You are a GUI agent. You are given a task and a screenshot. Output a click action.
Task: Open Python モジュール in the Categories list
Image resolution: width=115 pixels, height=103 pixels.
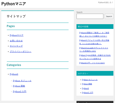(x=22, y=81)
